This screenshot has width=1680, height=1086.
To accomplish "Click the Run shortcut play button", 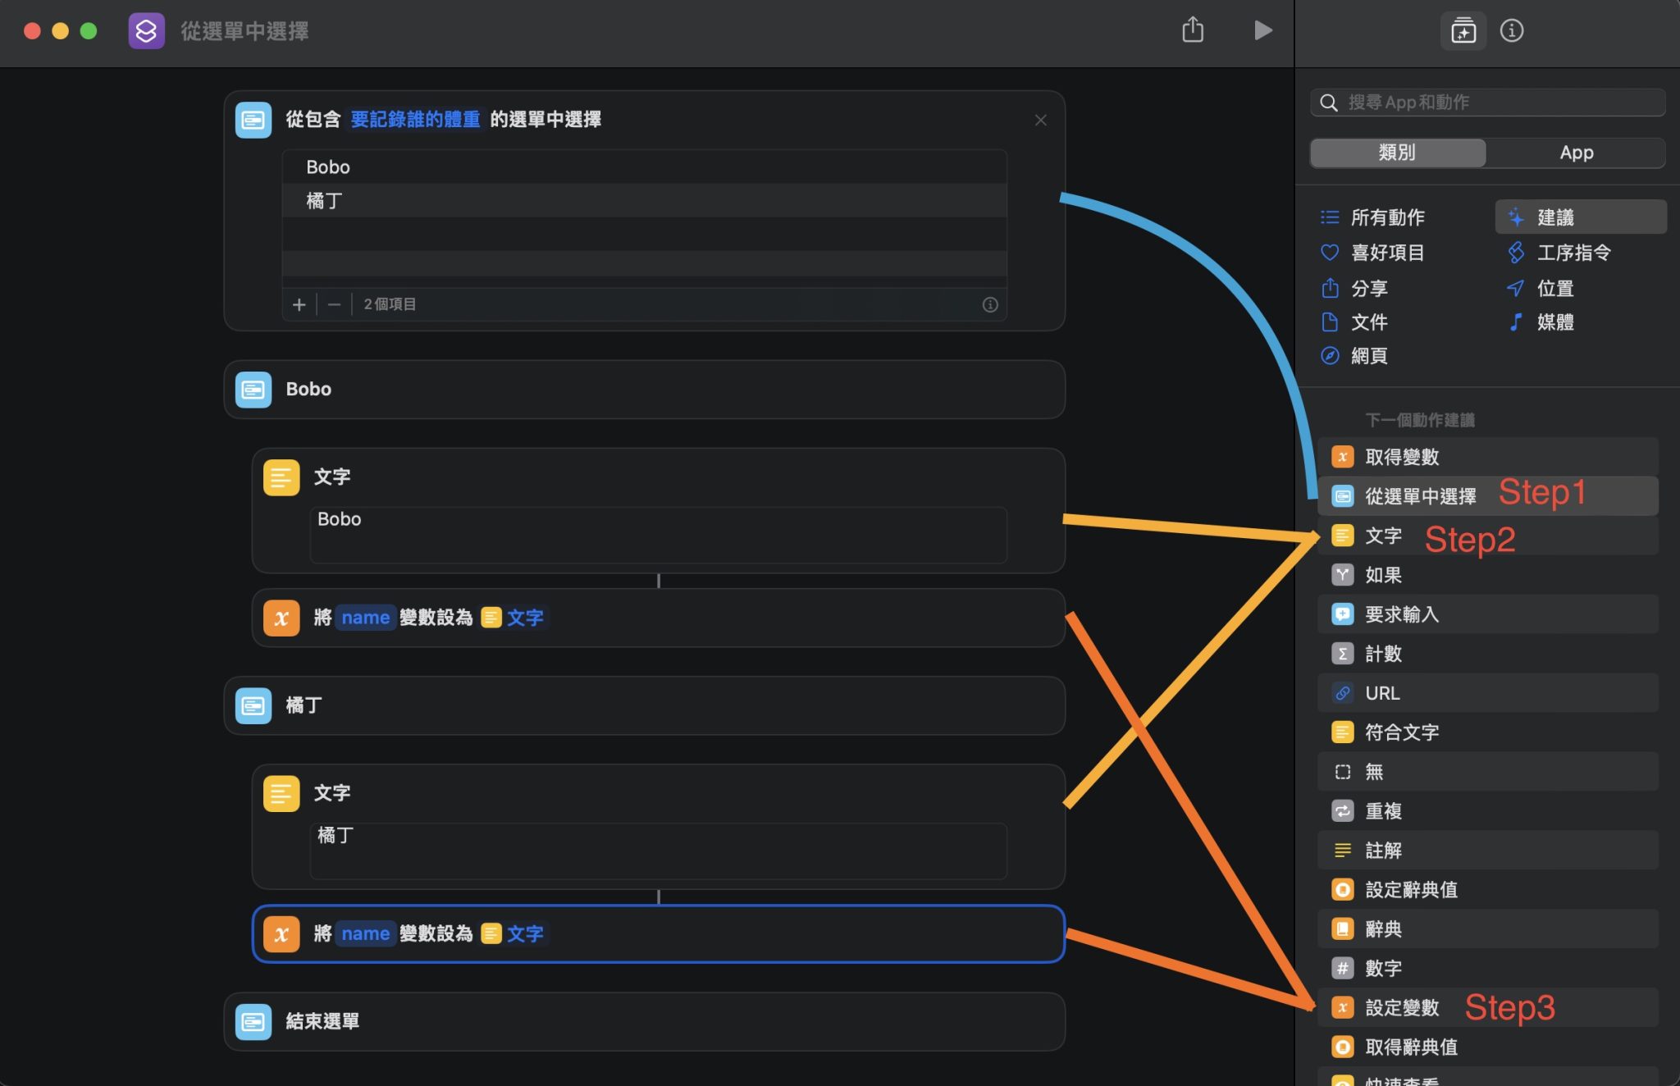I will [x=1262, y=31].
